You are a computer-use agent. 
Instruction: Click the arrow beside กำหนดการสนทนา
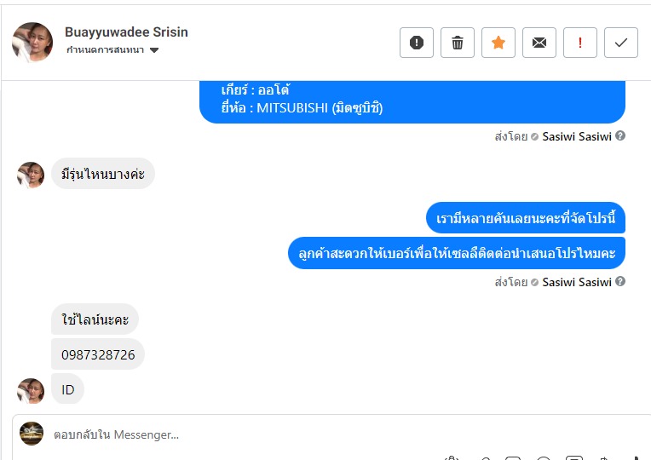click(x=154, y=50)
